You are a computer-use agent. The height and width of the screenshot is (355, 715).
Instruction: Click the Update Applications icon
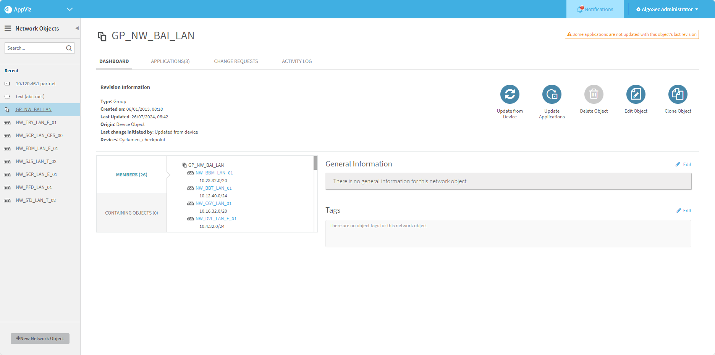(x=552, y=94)
